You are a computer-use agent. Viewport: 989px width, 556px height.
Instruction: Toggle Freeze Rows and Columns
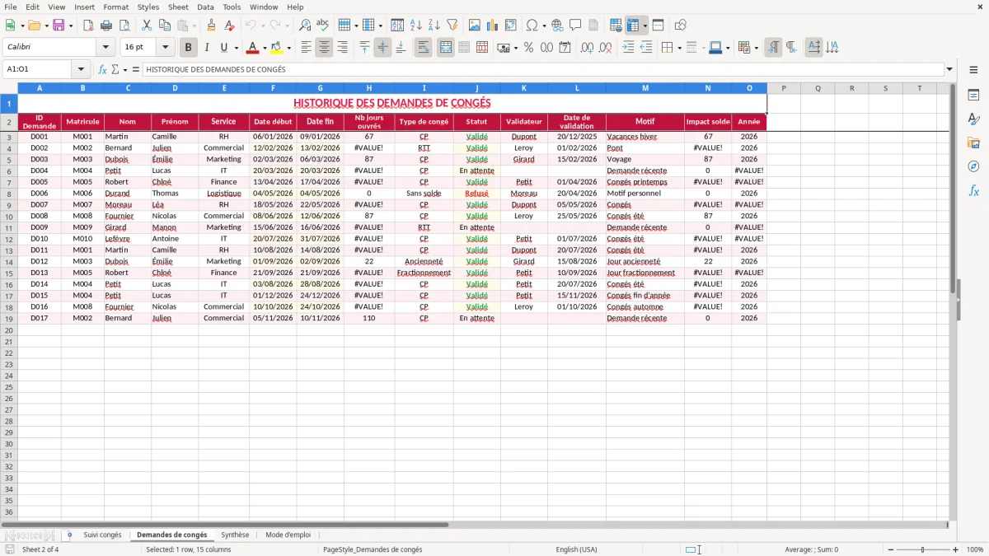click(633, 26)
